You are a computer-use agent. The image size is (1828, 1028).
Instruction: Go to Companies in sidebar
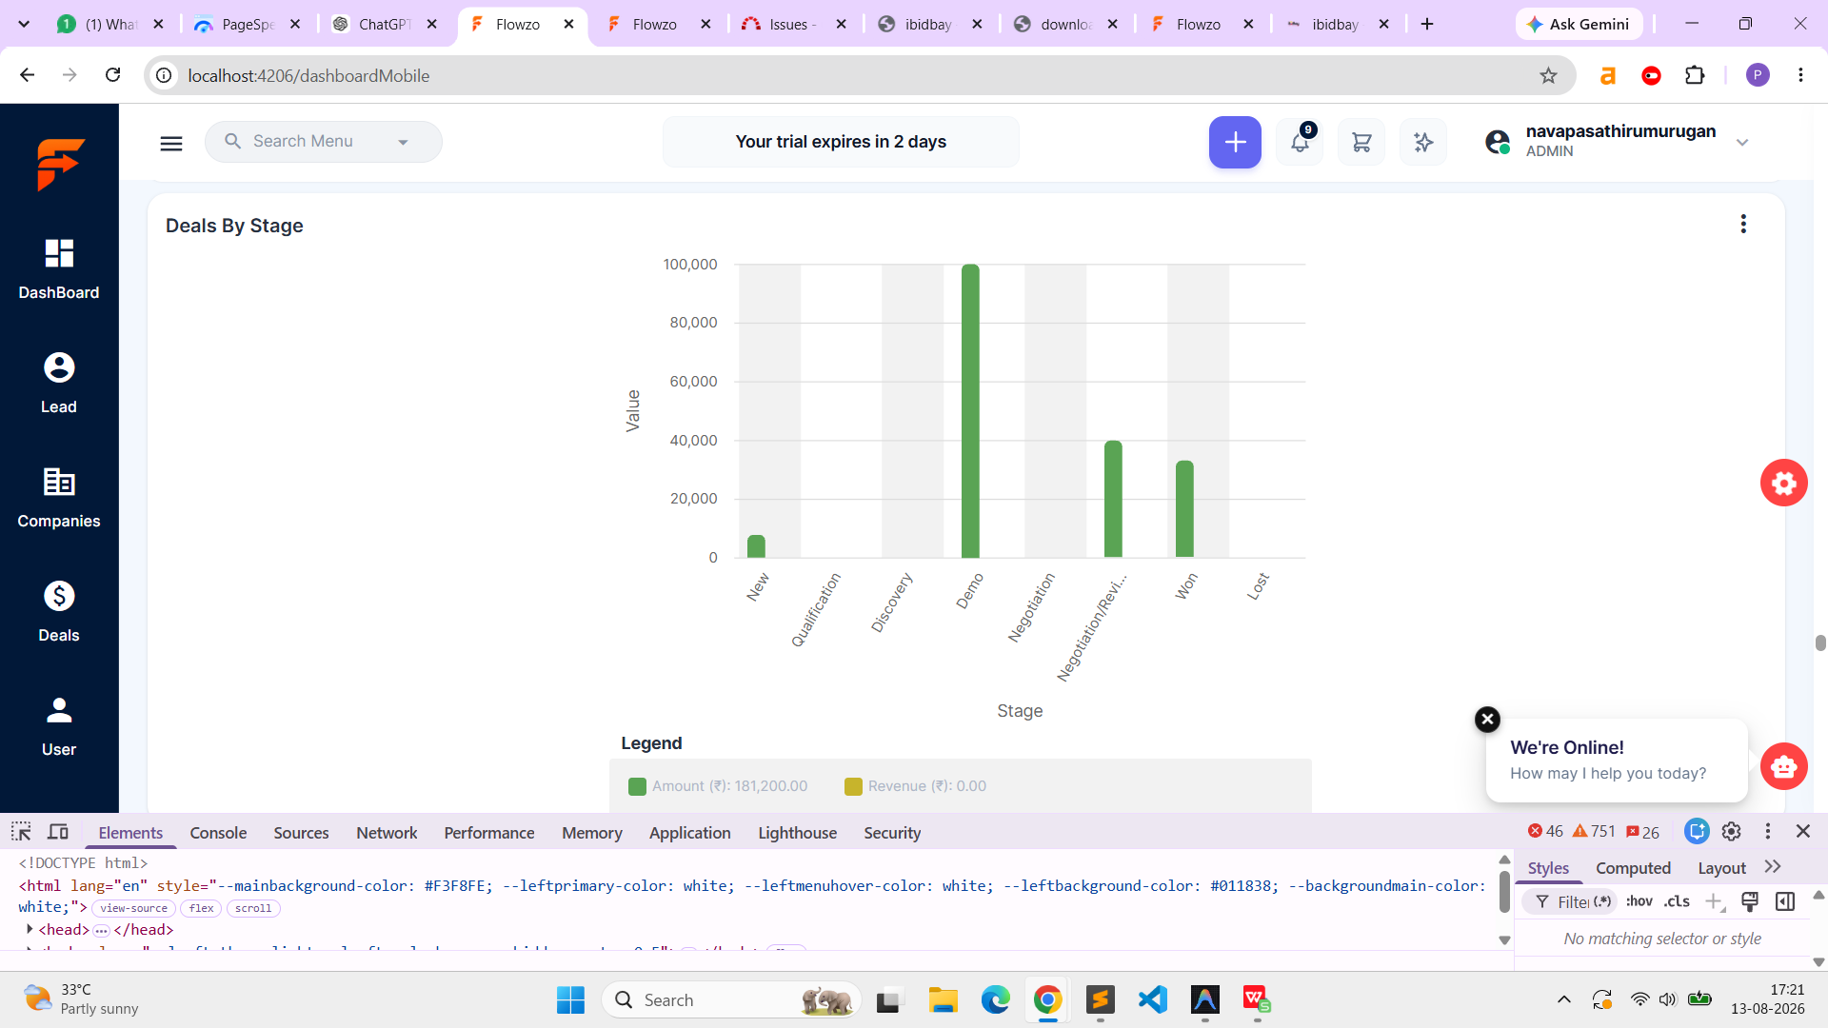[59, 498]
